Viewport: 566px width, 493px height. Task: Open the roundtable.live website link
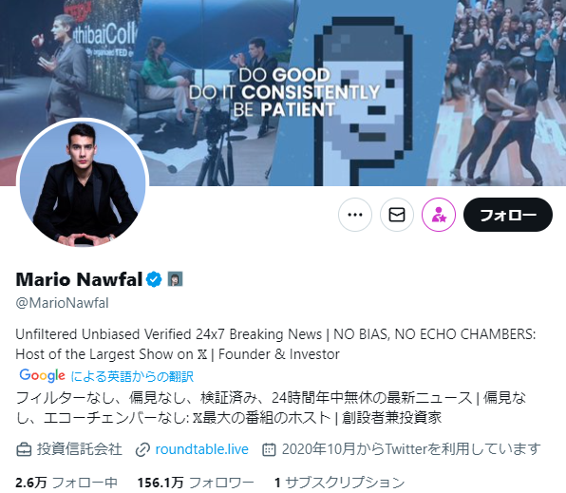tap(201, 449)
